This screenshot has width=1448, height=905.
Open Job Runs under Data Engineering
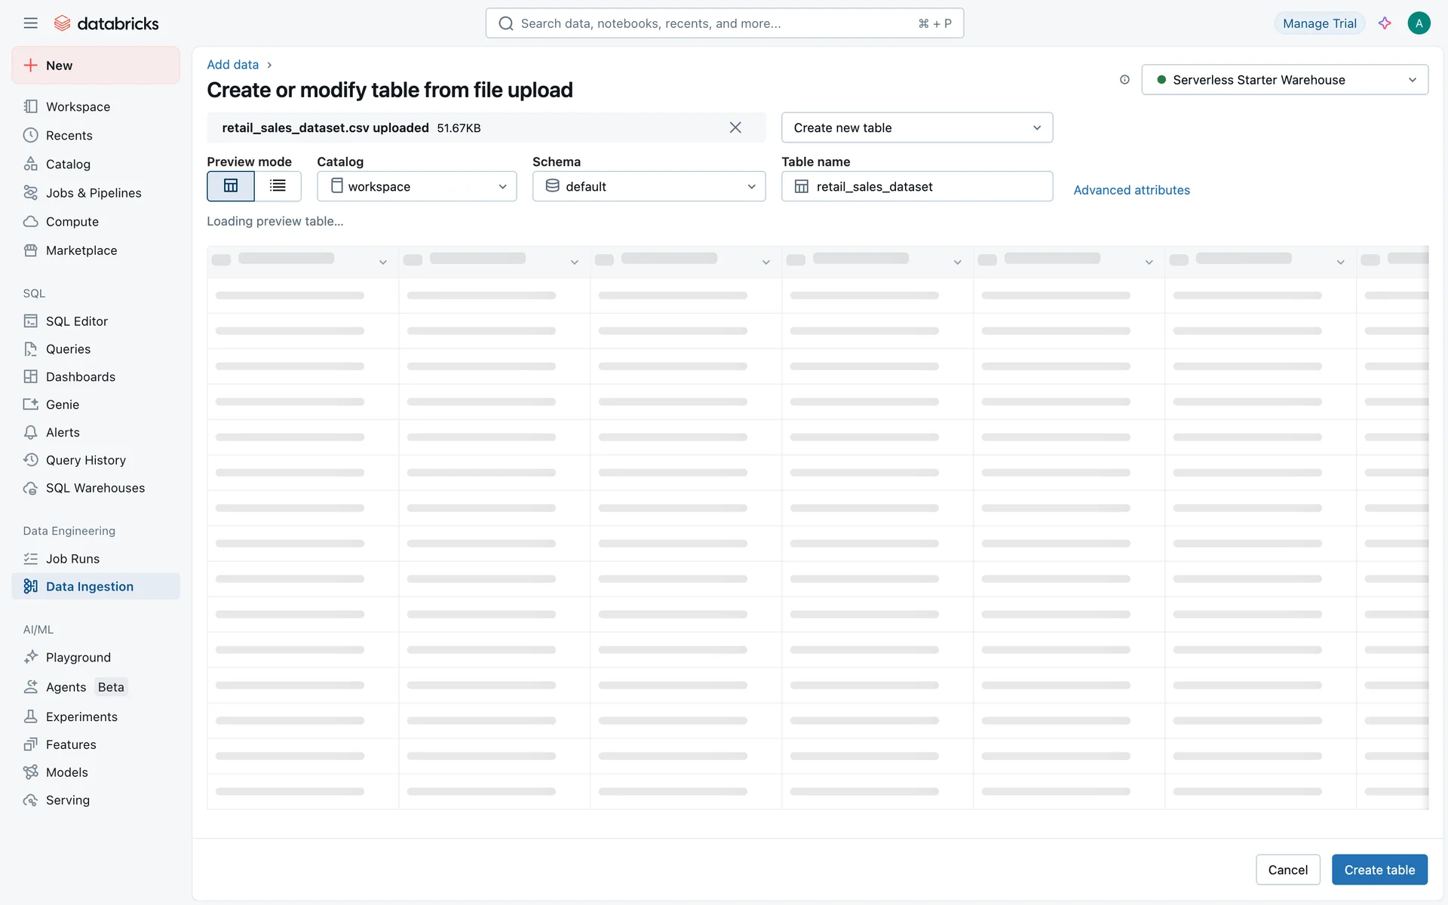tap(72, 559)
